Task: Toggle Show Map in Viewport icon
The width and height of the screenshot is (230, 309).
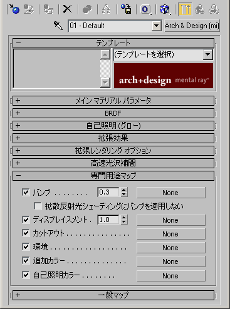Action: 165,9
